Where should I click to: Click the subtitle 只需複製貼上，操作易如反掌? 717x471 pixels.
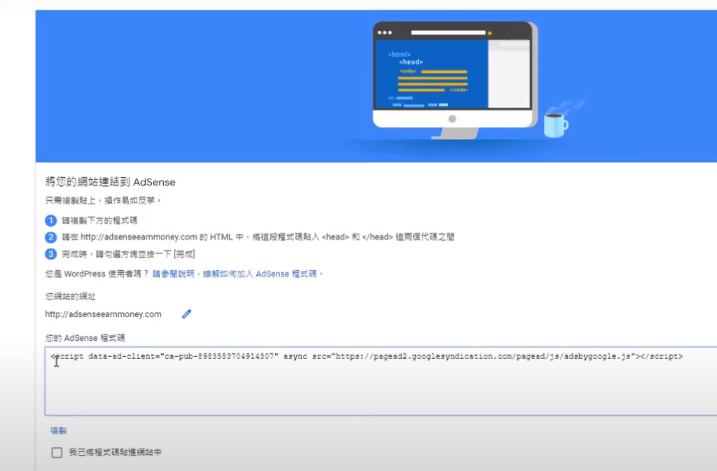click(x=103, y=200)
